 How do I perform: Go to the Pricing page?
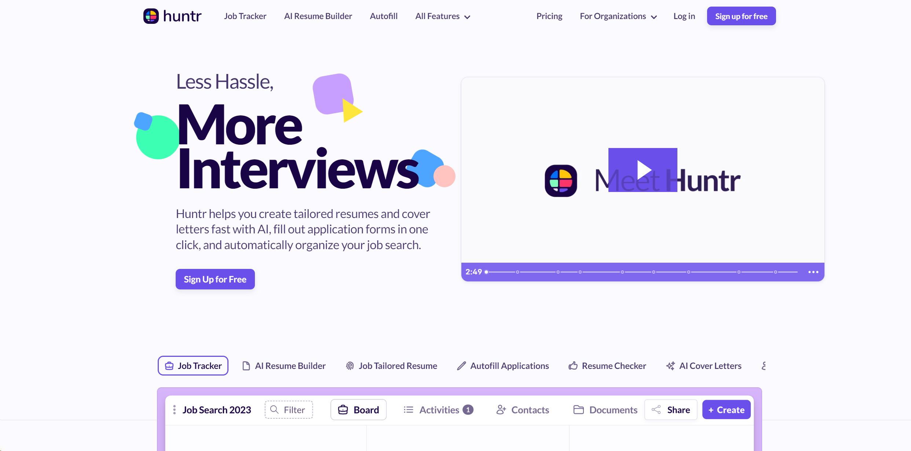pyautogui.click(x=549, y=16)
